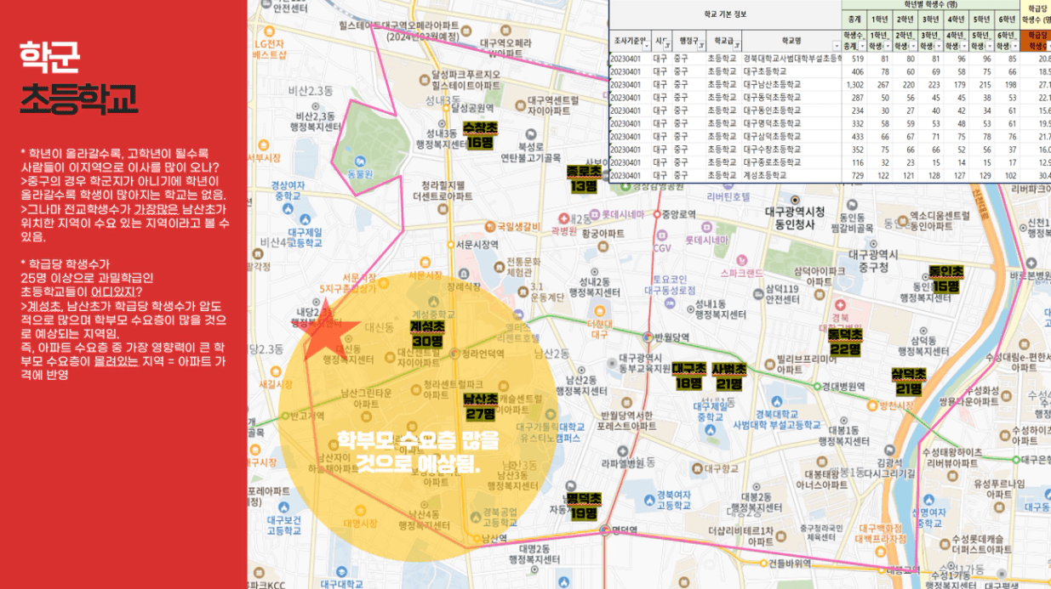Click the 대구역센트럴자이아파트 apartment icon
1051x589 pixels.
(x=520, y=105)
